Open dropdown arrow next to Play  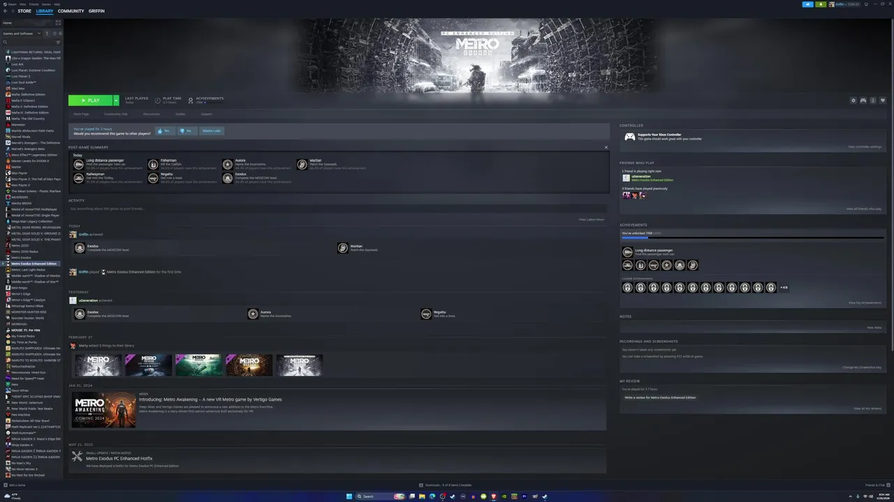(x=116, y=100)
